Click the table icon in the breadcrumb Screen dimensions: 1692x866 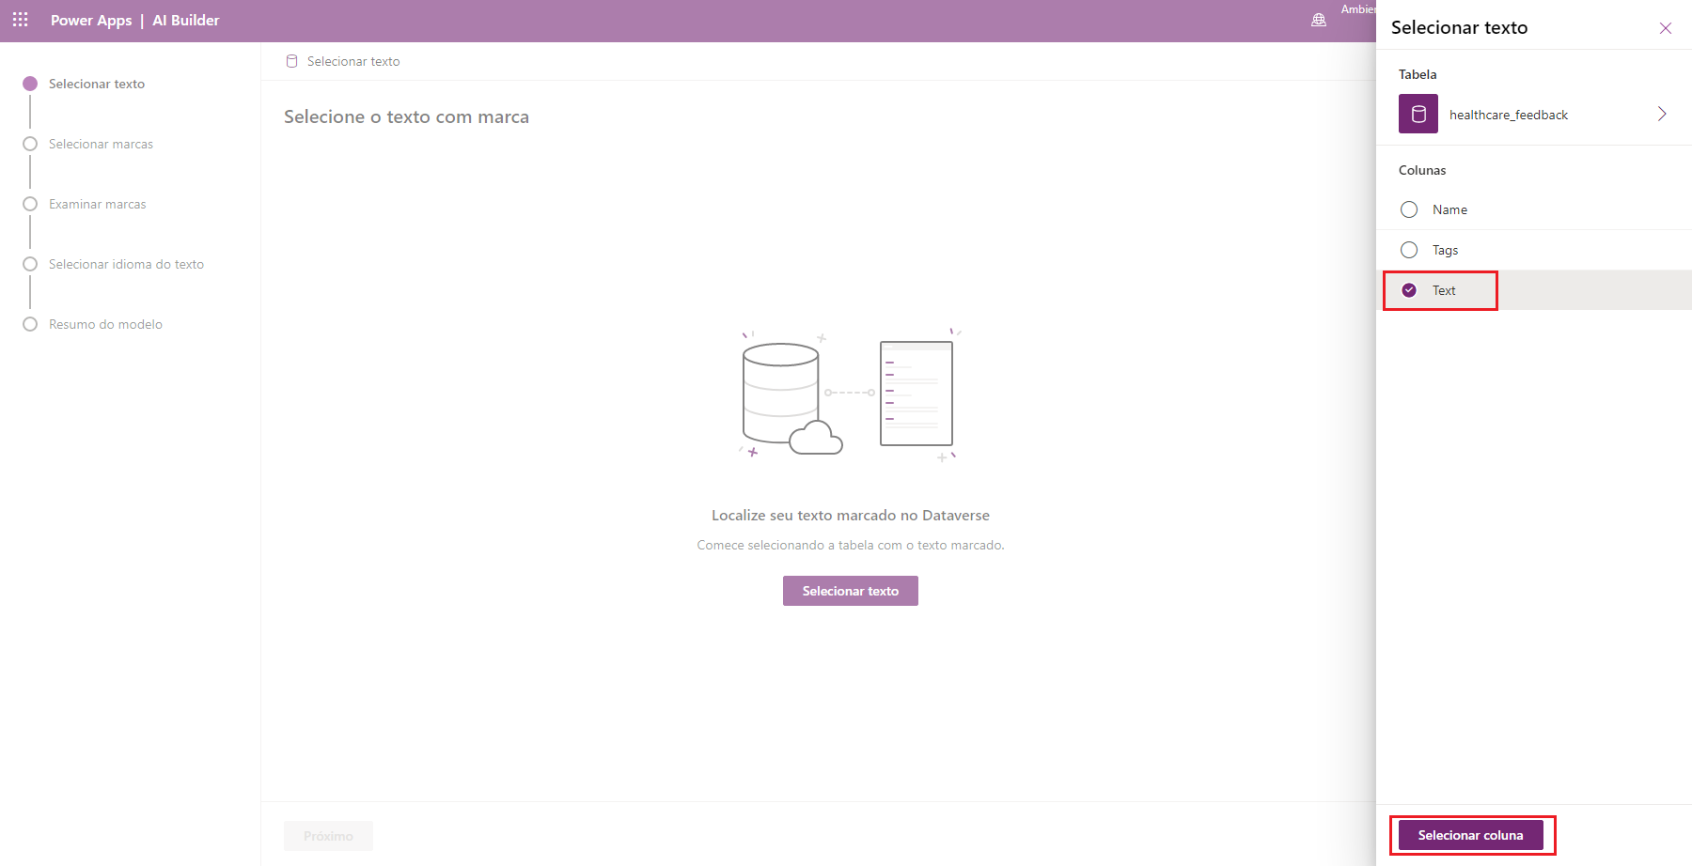291,60
